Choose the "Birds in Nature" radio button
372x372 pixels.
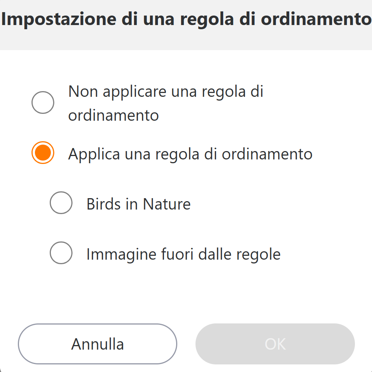point(61,203)
